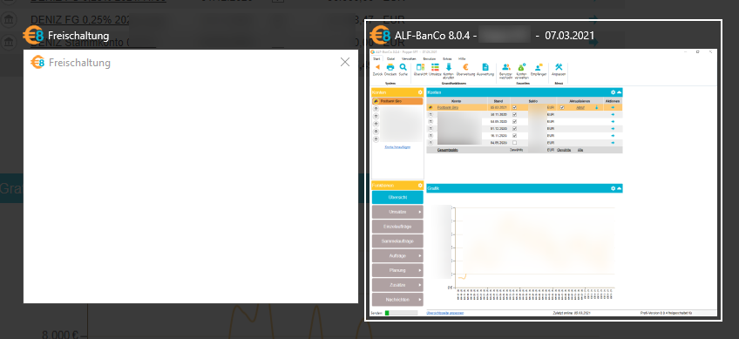This screenshot has height=339, width=739.
Task: Click the Auswertung document icon
Action: coord(485,67)
